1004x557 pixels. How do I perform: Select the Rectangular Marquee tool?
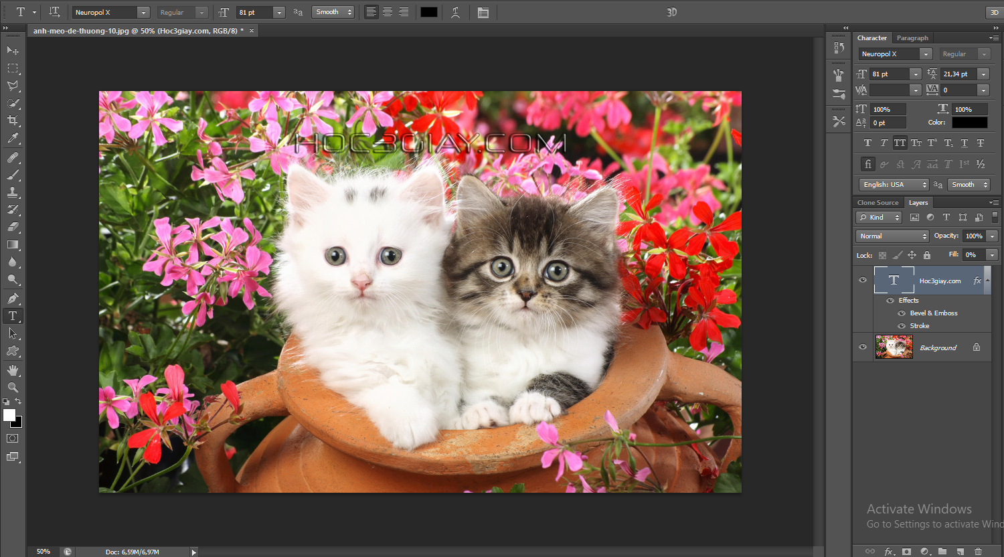point(13,68)
